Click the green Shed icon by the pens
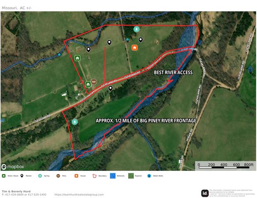 (x=88, y=84)
